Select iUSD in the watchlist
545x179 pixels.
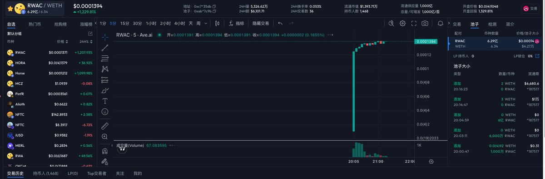pyautogui.click(x=50, y=135)
